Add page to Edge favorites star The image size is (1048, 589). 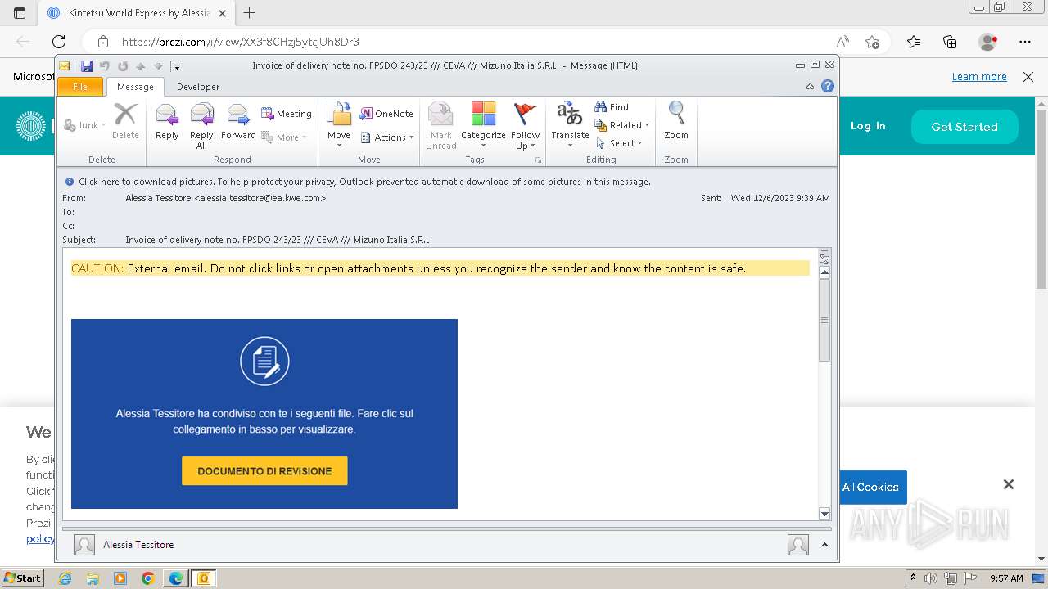click(872, 42)
